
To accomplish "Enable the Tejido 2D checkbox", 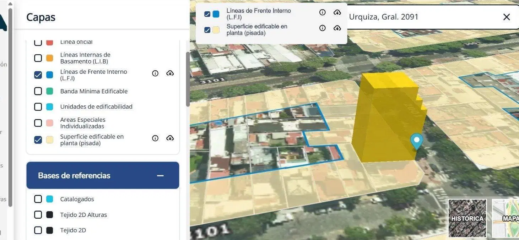I will click(38, 230).
